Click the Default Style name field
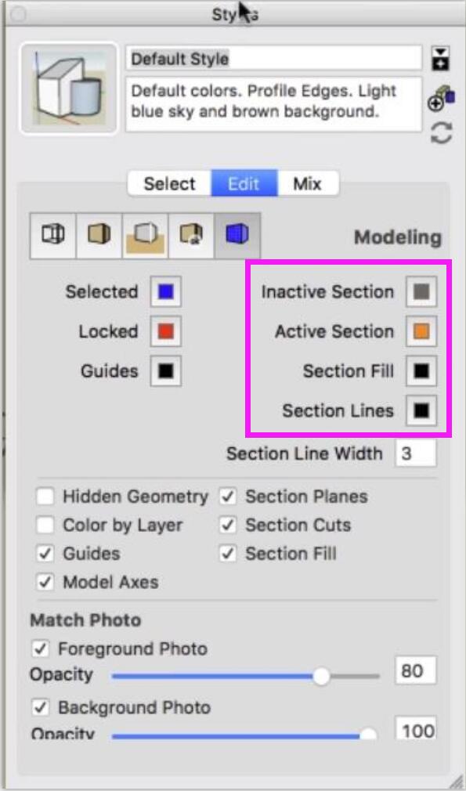Screen dimensions: 466x791 tap(273, 59)
